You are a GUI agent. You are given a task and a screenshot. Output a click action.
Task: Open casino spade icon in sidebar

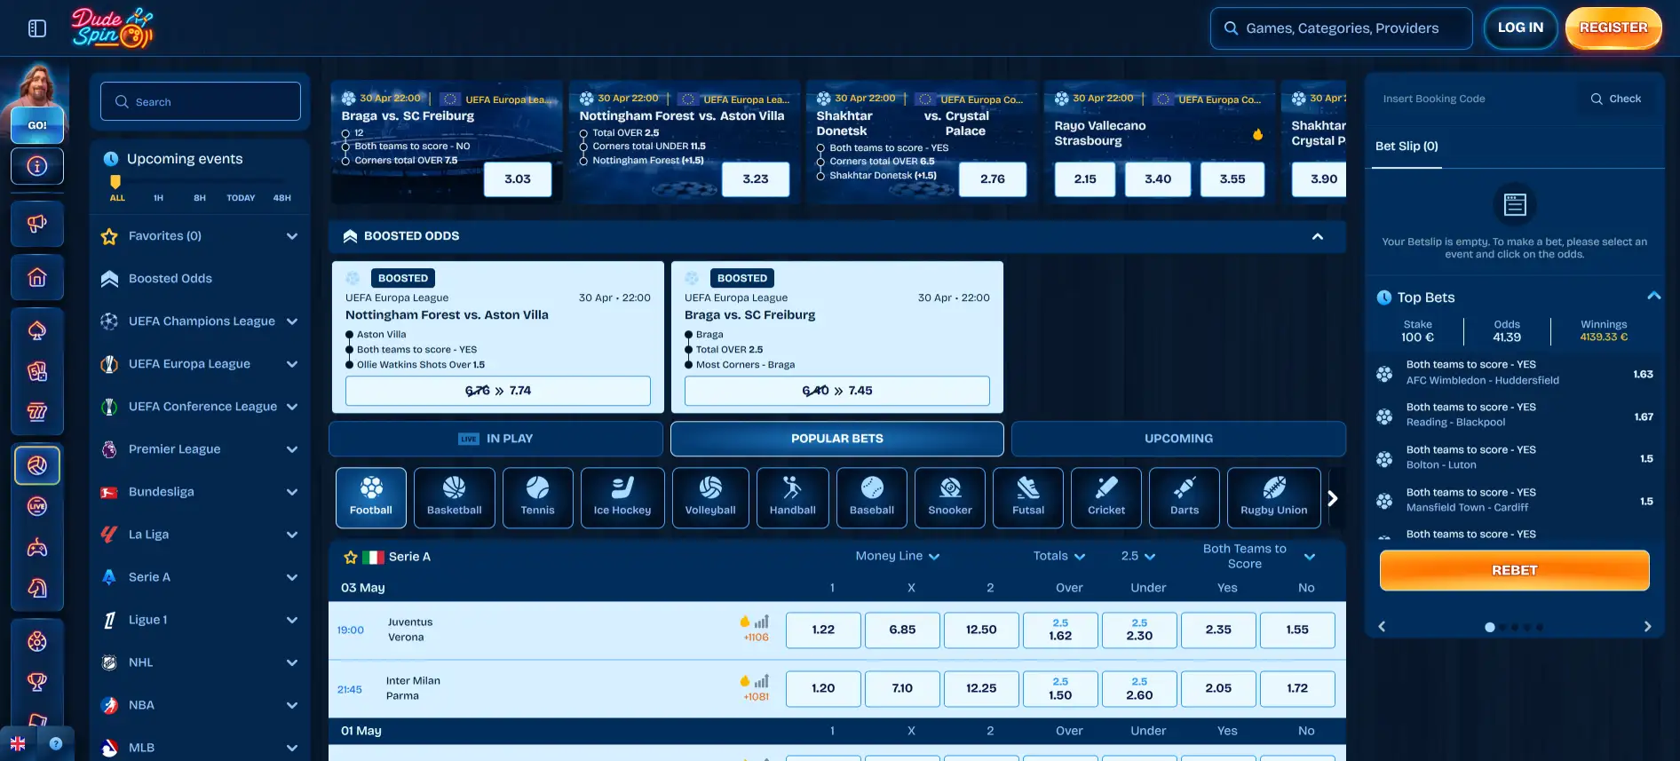tap(37, 331)
